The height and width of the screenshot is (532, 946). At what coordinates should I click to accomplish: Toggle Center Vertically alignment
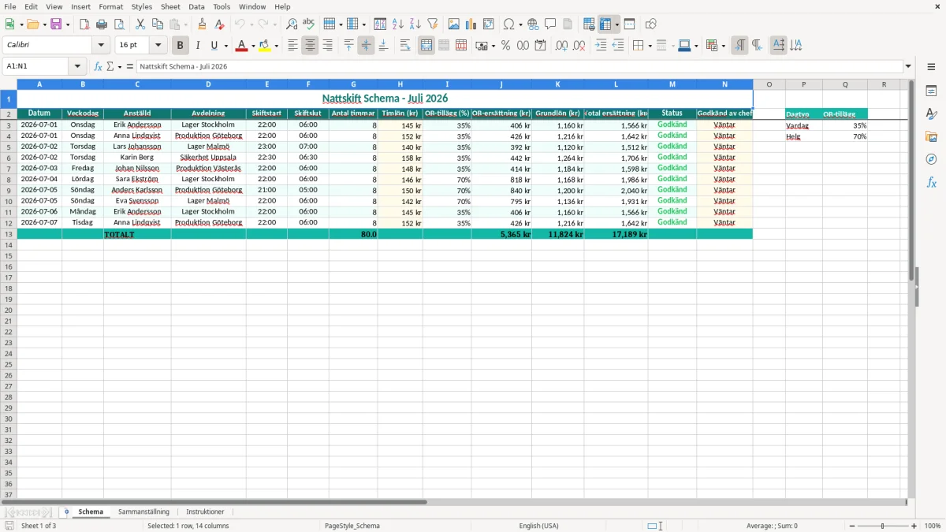tap(366, 46)
